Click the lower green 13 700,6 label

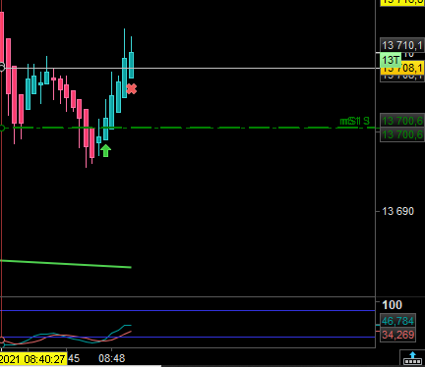[x=402, y=134]
